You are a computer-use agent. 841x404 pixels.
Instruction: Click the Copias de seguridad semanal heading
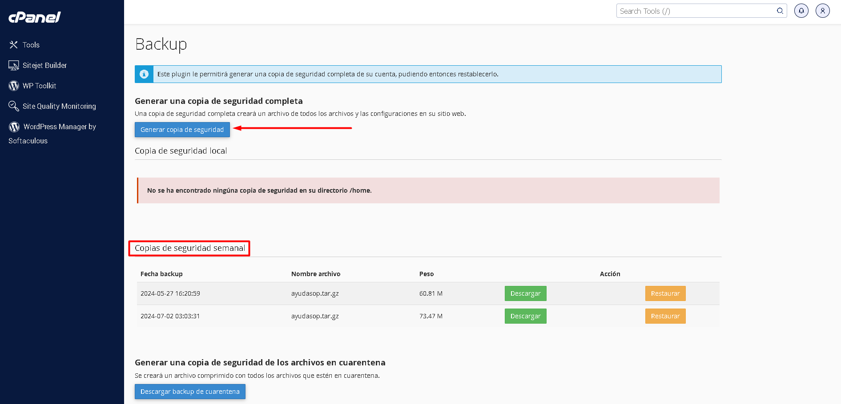click(x=190, y=248)
